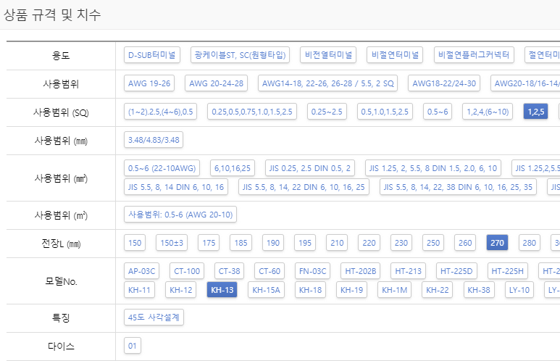Viewport: 560px width, 361px height.
Task: Choose 0.5~6 (22-10AWG) option
Action: pyautogui.click(x=162, y=168)
